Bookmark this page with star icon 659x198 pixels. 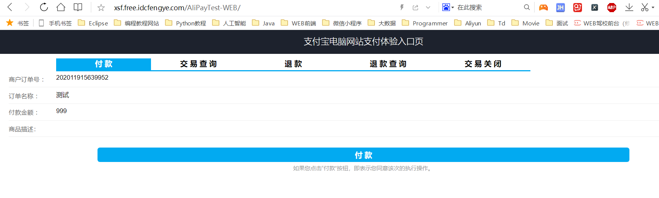(x=101, y=8)
